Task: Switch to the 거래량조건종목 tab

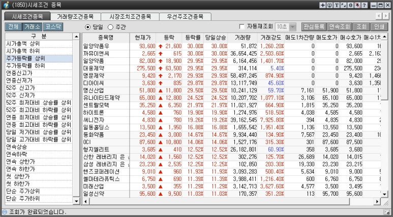Action: (x=75, y=17)
